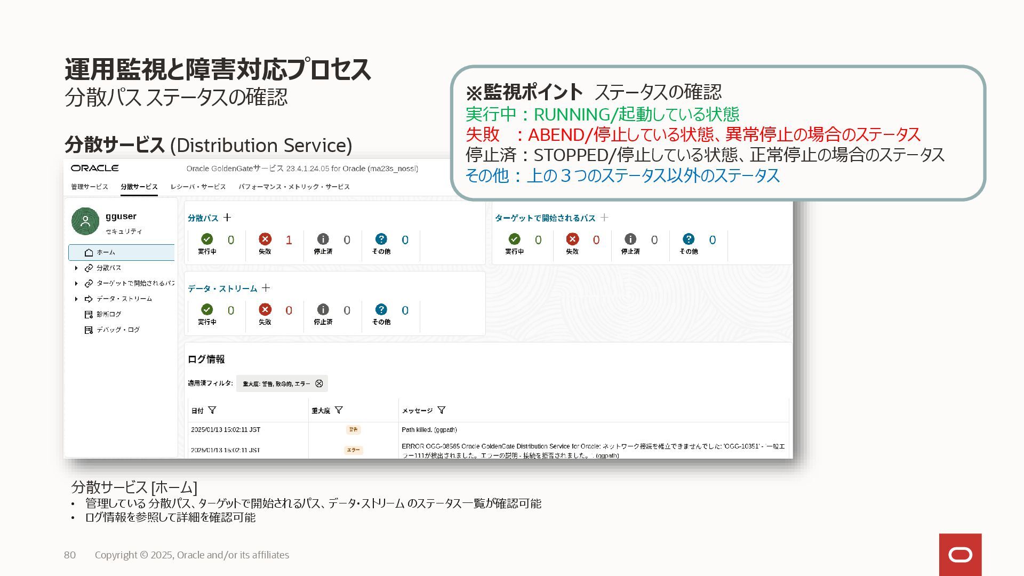Click the red failed icon under 分散パス

[x=265, y=239]
